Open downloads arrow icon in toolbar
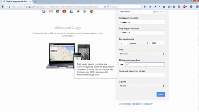 point(145,7)
